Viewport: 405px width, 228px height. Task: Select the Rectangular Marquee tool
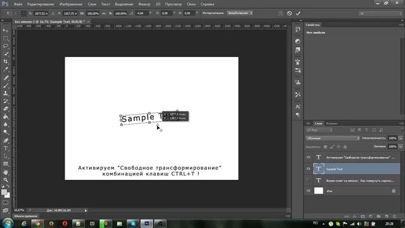pyautogui.click(x=6, y=38)
